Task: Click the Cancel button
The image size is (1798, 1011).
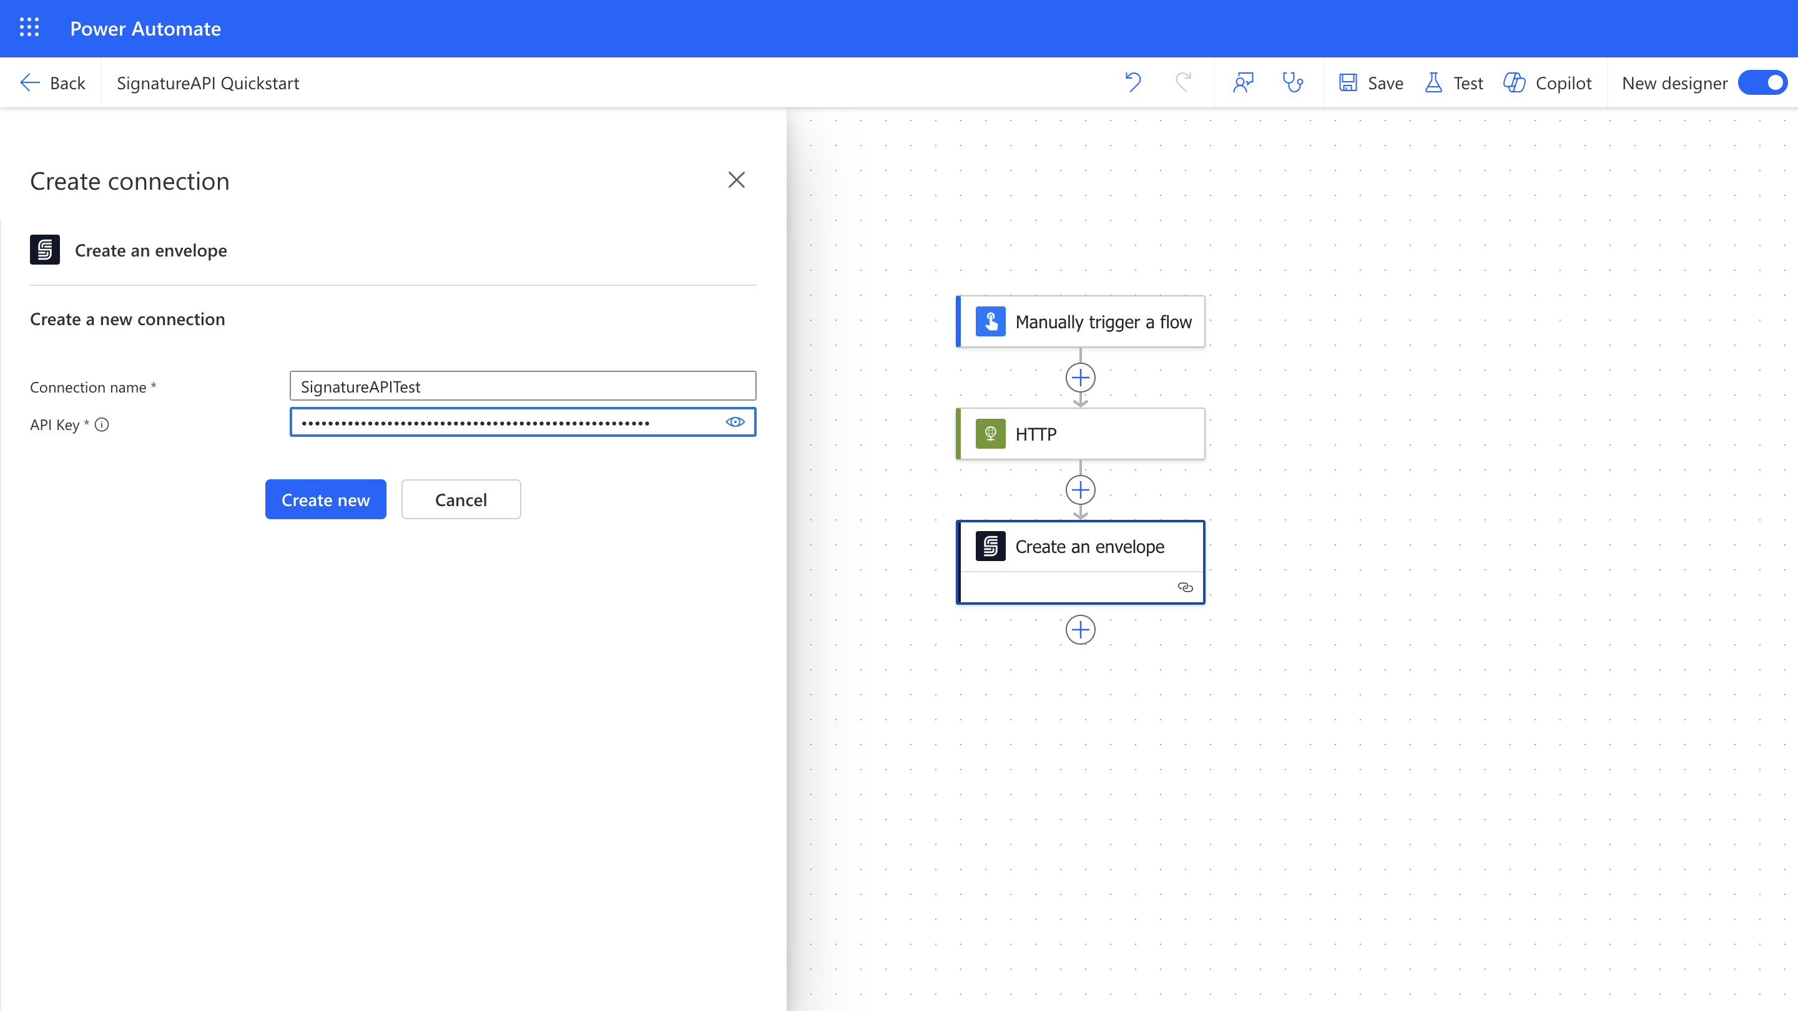Action: [x=461, y=499]
